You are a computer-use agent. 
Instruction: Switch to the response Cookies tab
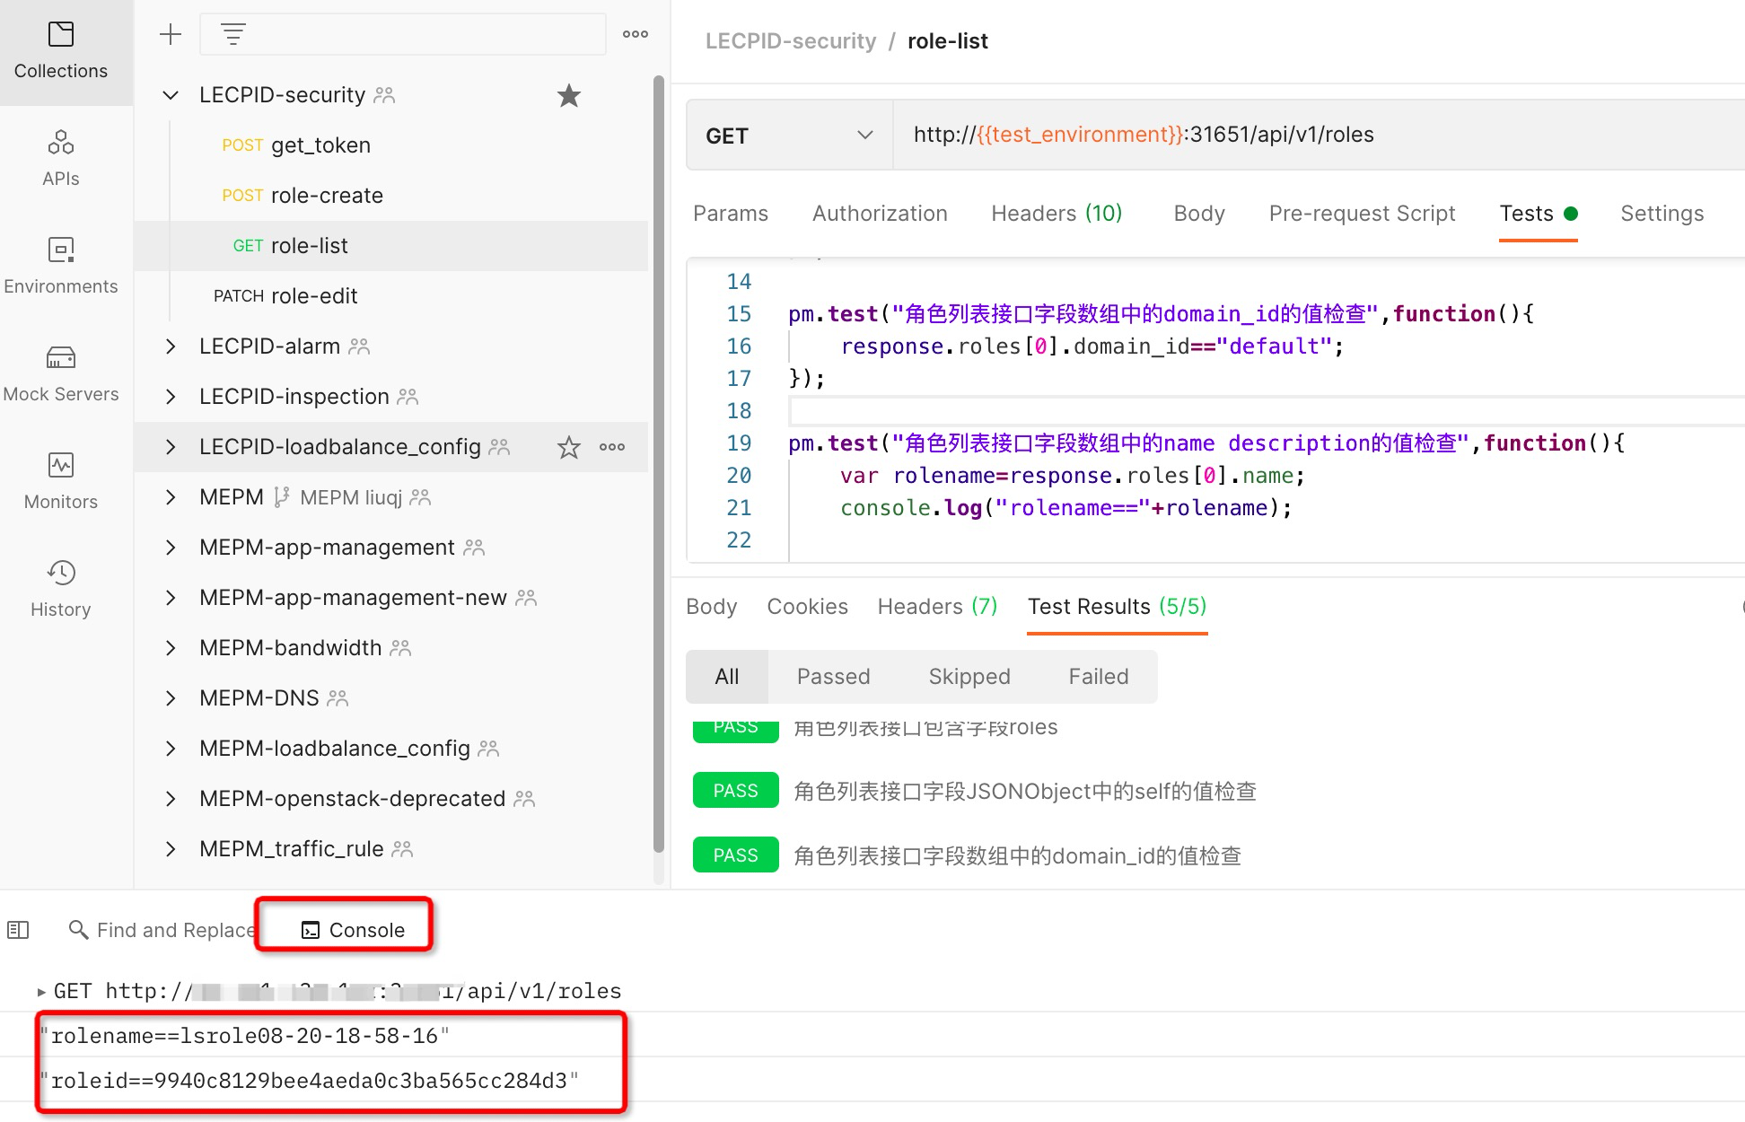[x=807, y=607]
